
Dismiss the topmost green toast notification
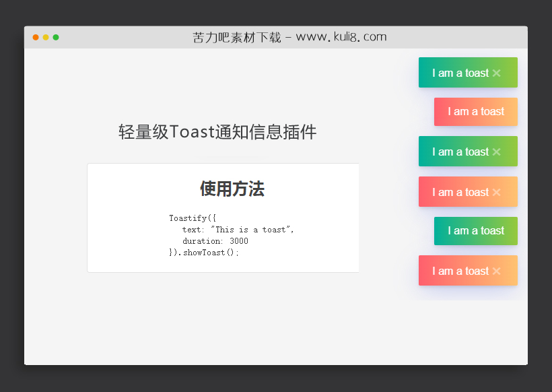(x=496, y=73)
